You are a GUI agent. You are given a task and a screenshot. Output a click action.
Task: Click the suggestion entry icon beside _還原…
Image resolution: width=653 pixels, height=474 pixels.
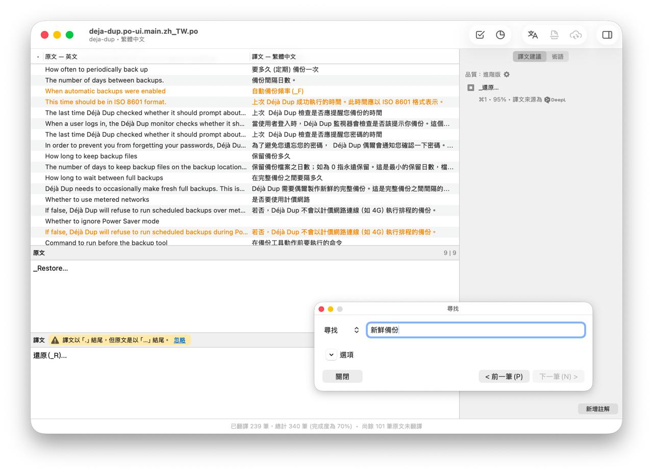point(470,88)
